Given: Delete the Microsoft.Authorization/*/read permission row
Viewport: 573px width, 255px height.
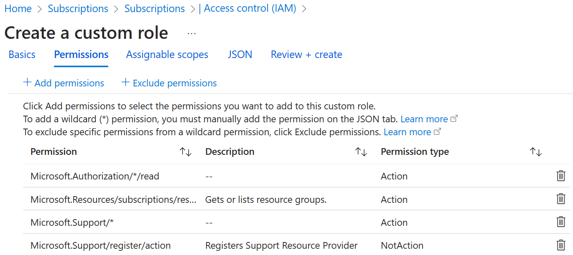Looking at the screenshot, I should tap(561, 176).
